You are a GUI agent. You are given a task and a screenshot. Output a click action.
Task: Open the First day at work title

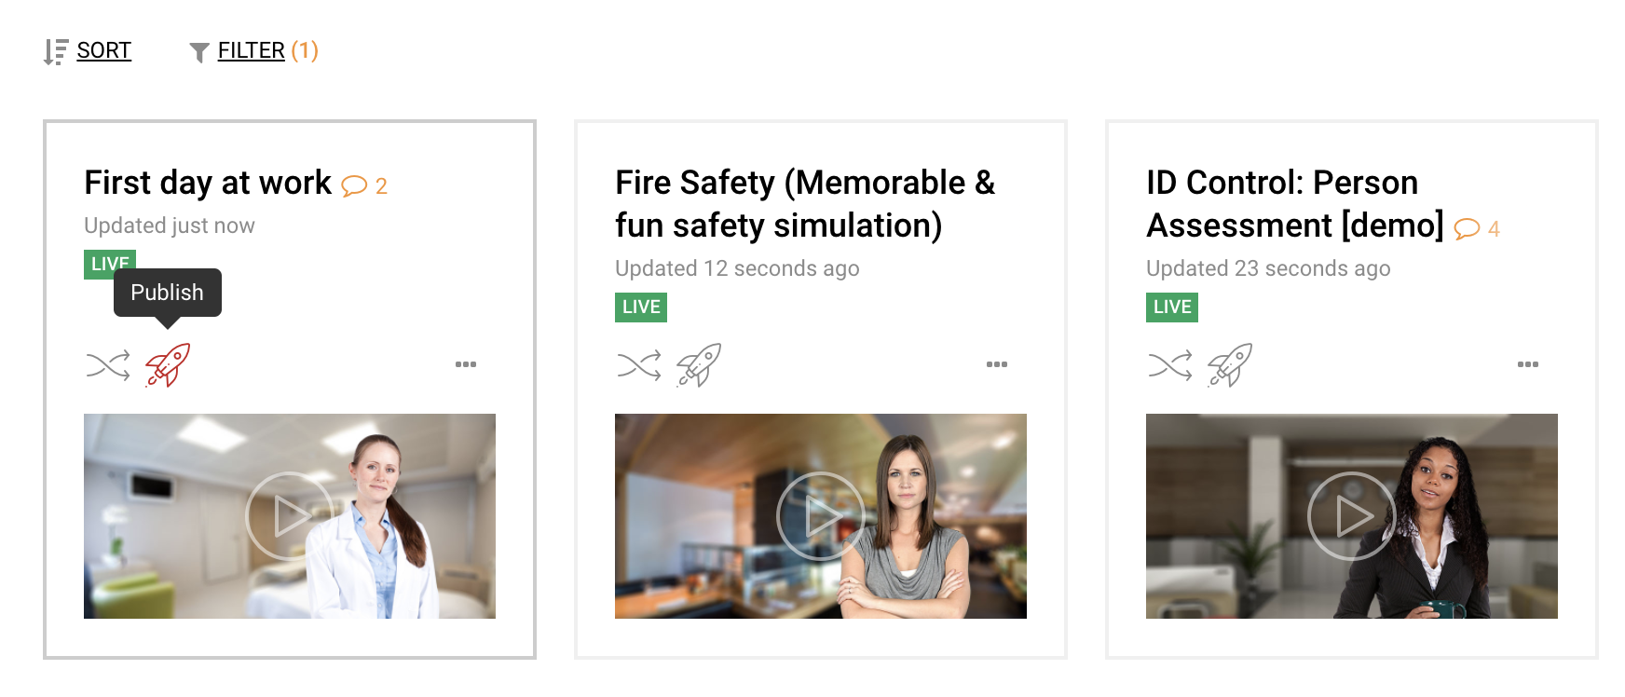tap(208, 183)
